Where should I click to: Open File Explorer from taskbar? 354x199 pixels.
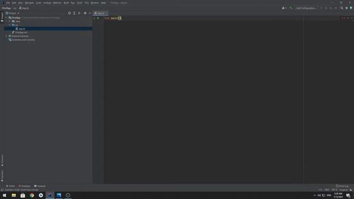click(x=14, y=195)
